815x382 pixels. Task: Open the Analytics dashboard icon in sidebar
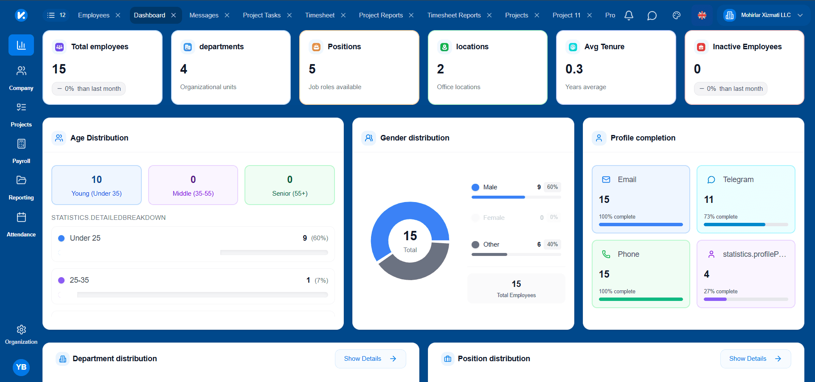pos(21,45)
